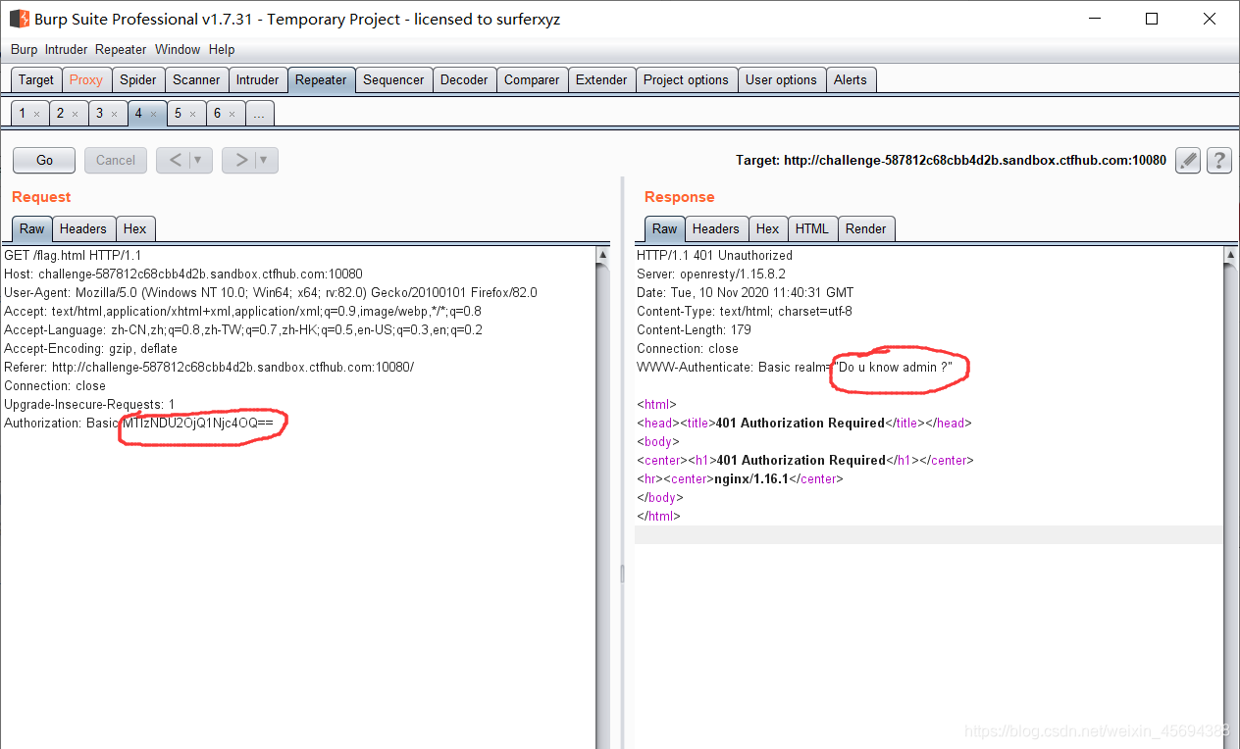
Task: Show Response Raw view
Action: point(665,228)
